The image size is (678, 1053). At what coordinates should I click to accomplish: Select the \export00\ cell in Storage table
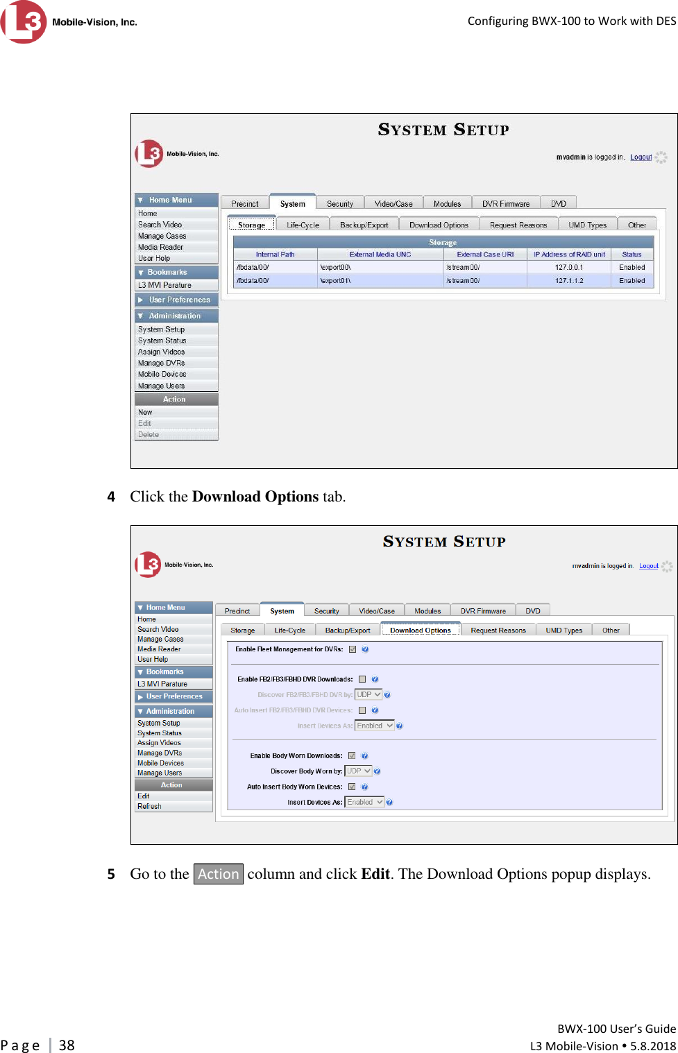tap(380, 267)
